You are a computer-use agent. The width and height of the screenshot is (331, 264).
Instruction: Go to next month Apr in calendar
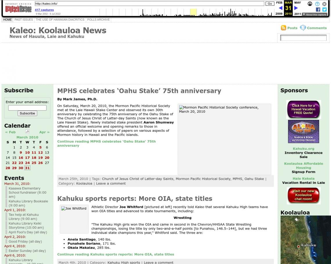coord(44,132)
